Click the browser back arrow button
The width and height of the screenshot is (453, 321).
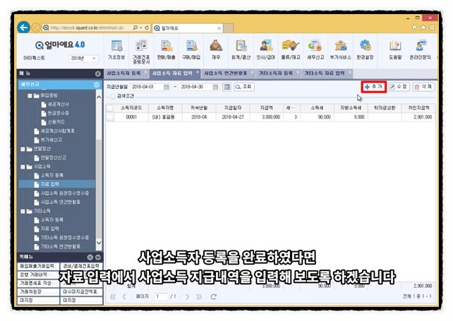(24, 28)
